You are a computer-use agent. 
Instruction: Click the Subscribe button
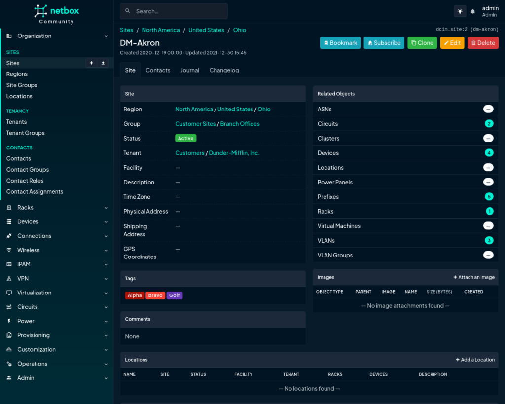384,43
